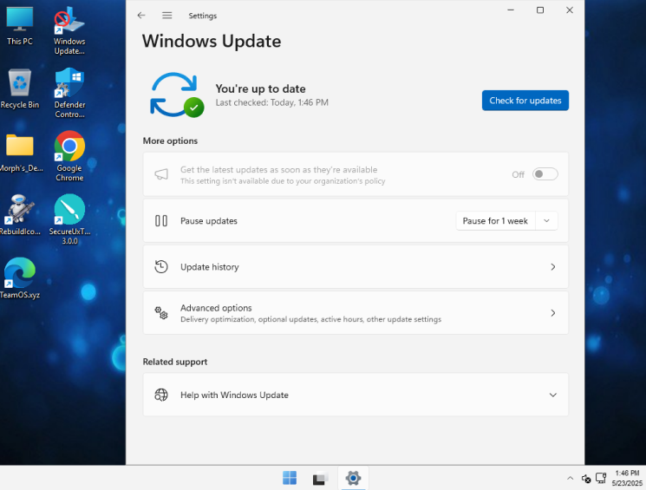Click Pause for 1 week button
Screen dimensions: 646x490
click(x=495, y=221)
